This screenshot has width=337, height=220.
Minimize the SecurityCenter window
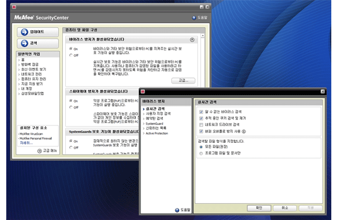coord(202,7)
